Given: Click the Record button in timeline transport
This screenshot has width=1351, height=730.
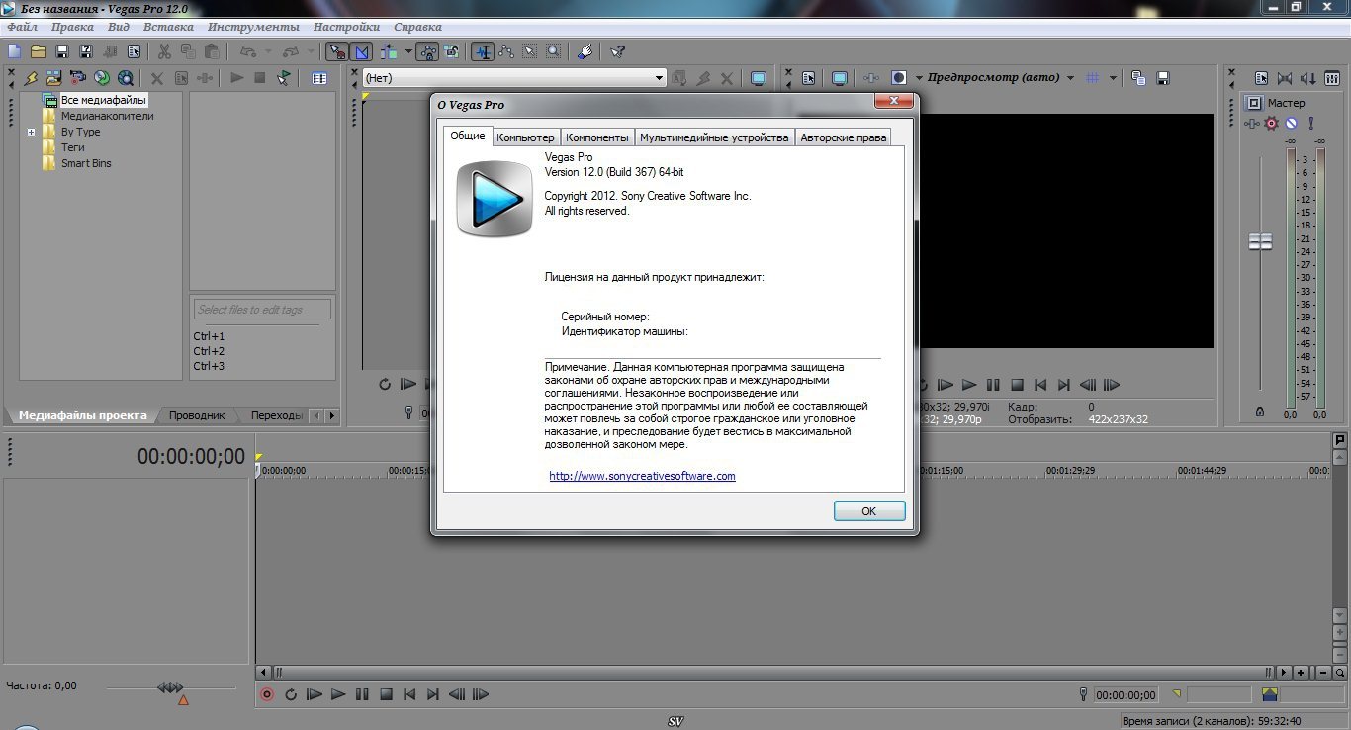Looking at the screenshot, I should pyautogui.click(x=266, y=695).
